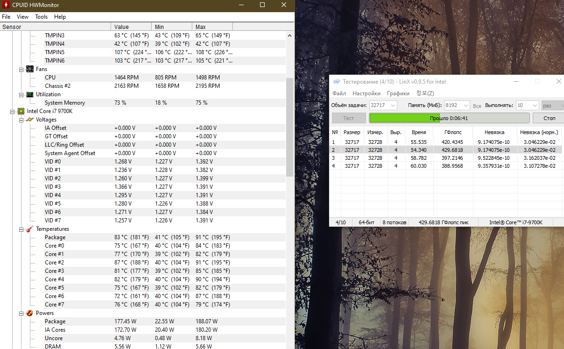Click the Value column header
This screenshot has width=564, height=349.
(x=132, y=27)
